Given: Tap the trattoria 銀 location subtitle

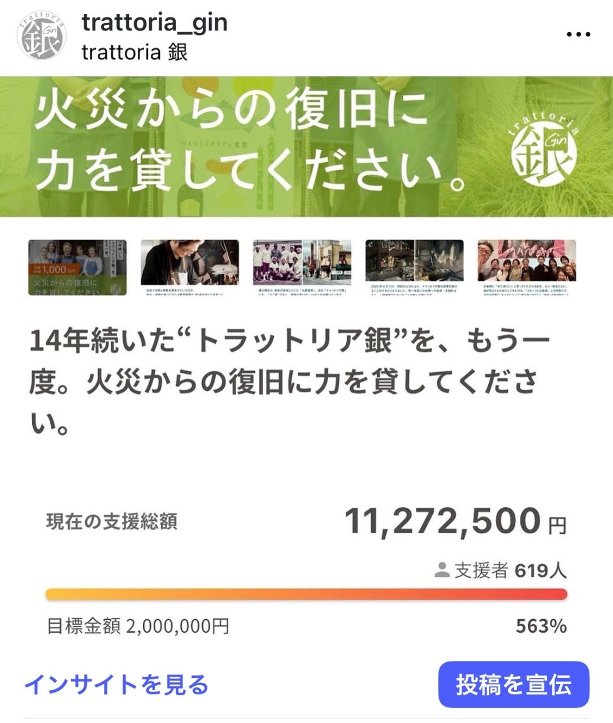Looking at the screenshot, I should (134, 53).
